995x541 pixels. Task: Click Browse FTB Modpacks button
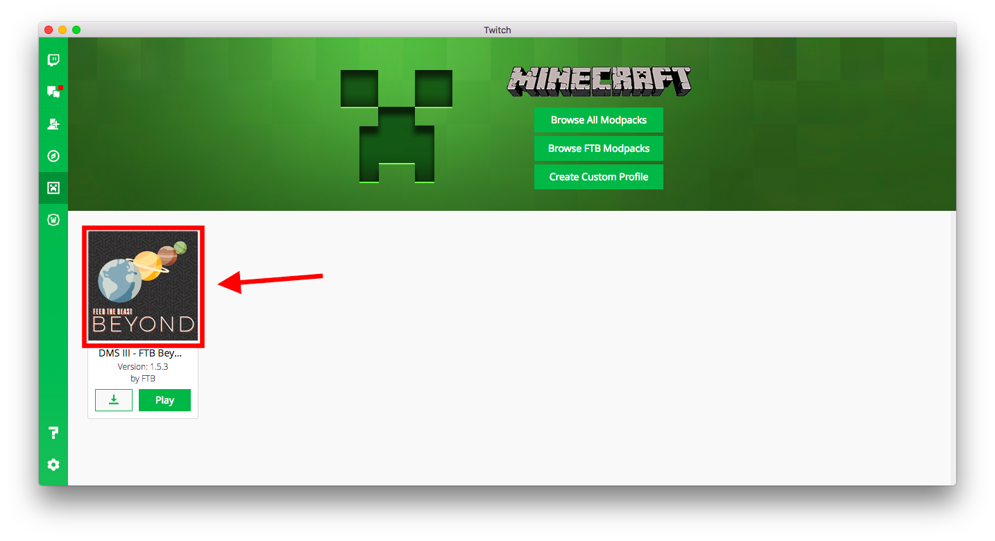pos(599,148)
